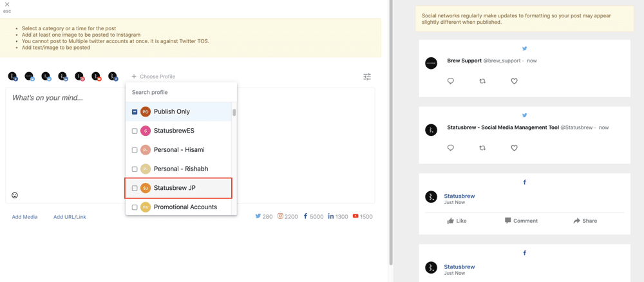Click the reply icon on the Brew Support tweet
Image resolution: width=644 pixels, height=282 pixels.
tap(450, 81)
